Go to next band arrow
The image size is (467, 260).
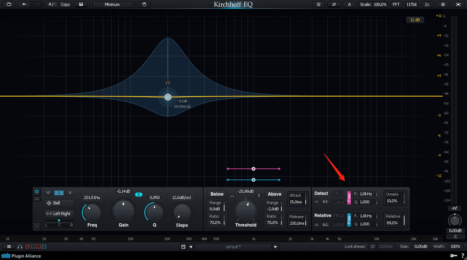70,193
